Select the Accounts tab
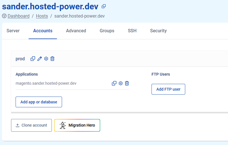The width and height of the screenshot is (228, 145). pyautogui.click(x=43, y=31)
